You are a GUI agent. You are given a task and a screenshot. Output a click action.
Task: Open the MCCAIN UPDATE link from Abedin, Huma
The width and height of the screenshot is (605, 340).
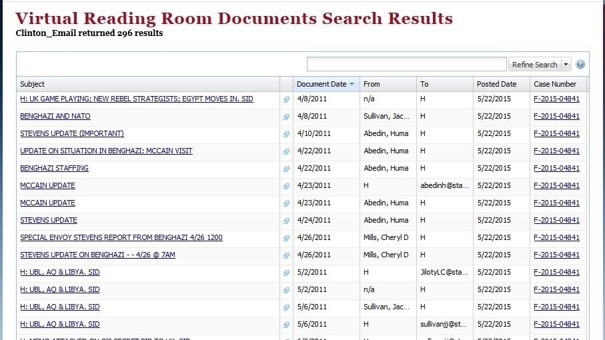tap(47, 203)
